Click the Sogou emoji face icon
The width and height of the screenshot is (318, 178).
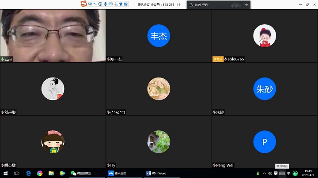pyautogui.click(x=100, y=4)
